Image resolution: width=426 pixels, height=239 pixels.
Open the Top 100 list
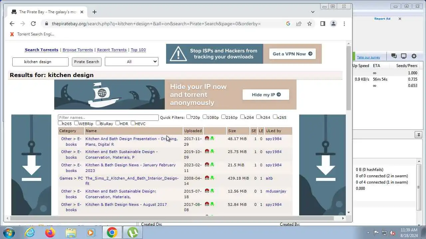coord(138,50)
